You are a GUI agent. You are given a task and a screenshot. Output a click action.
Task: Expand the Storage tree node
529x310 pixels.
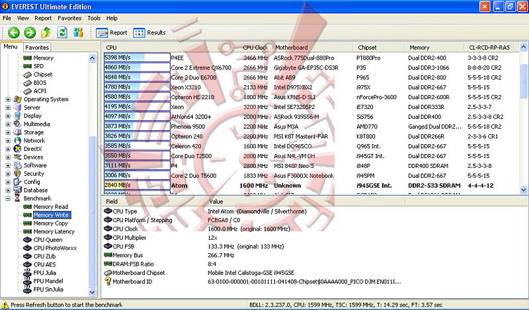point(8,132)
